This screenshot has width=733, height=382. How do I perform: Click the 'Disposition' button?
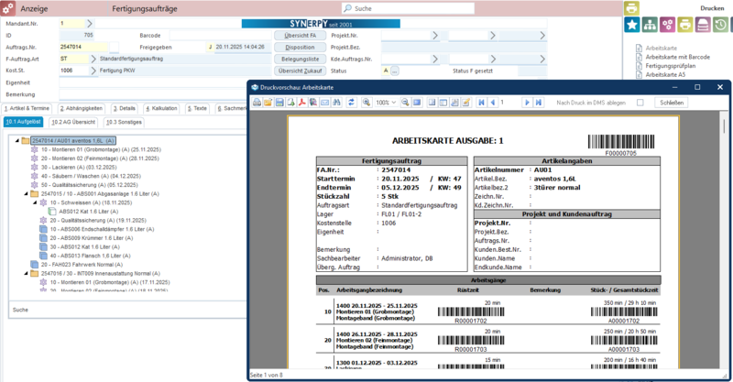tap(300, 47)
